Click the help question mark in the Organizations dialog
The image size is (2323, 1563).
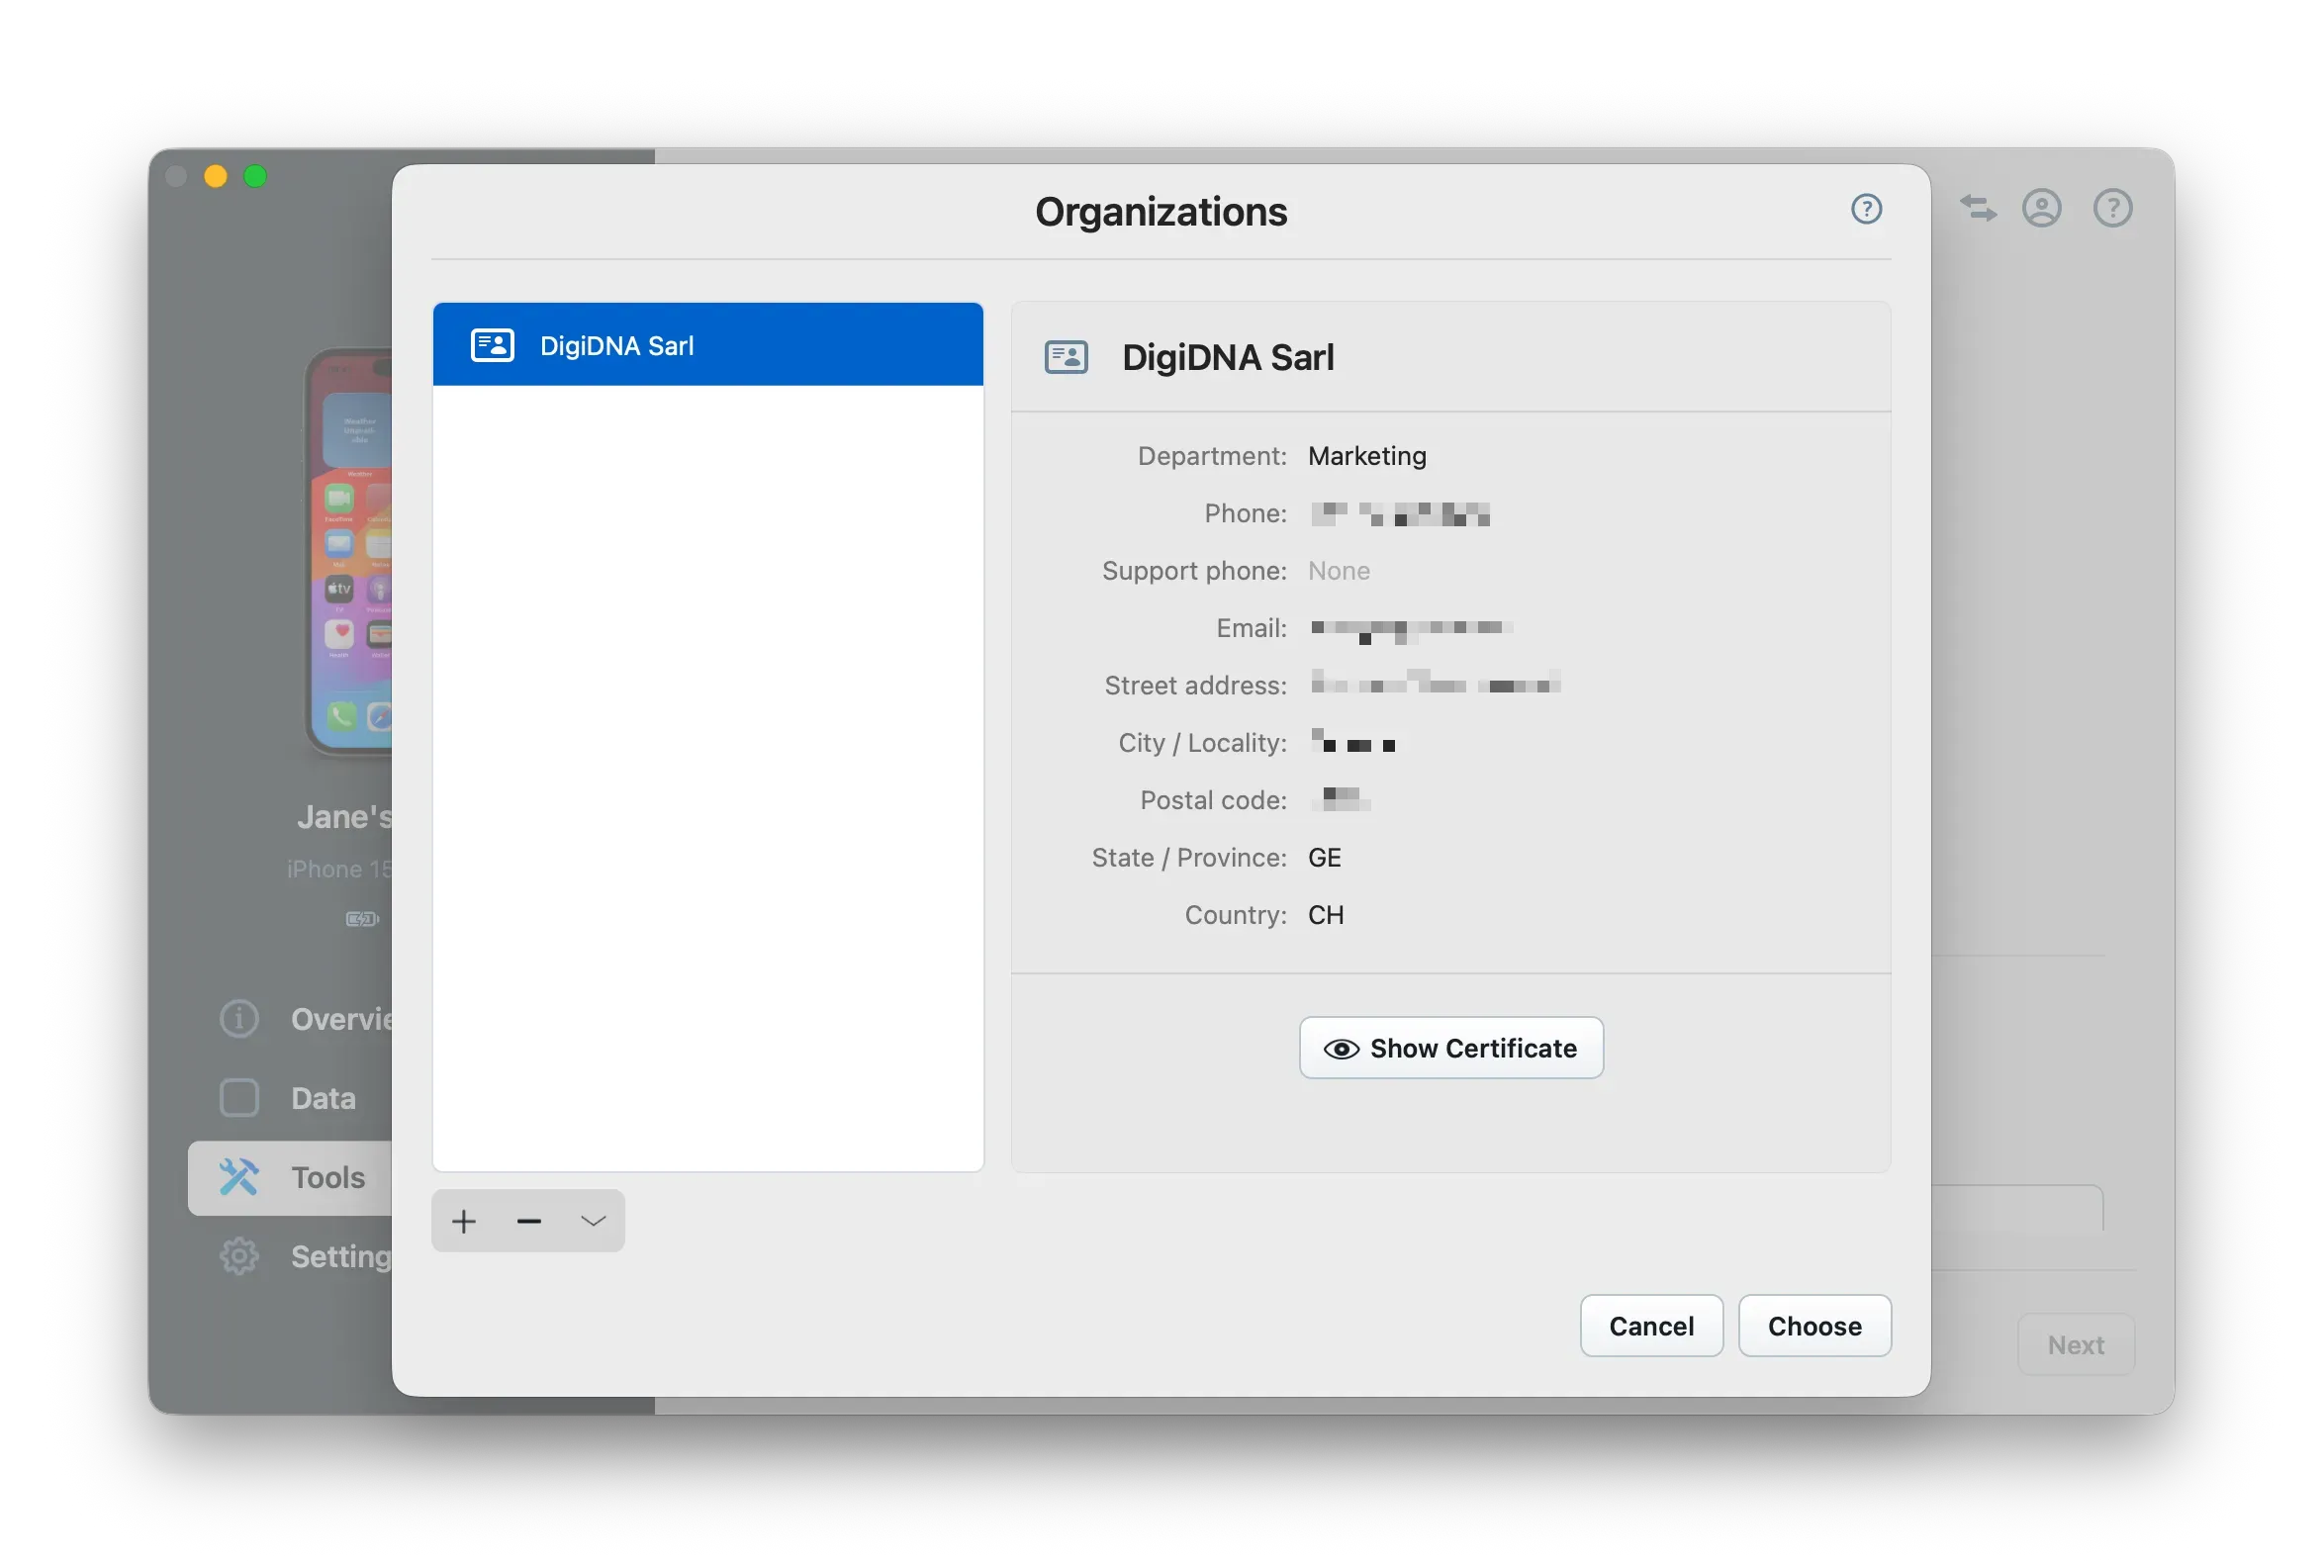point(1865,209)
